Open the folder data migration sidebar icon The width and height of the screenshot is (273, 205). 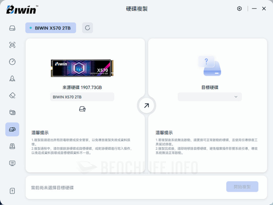[12, 112]
